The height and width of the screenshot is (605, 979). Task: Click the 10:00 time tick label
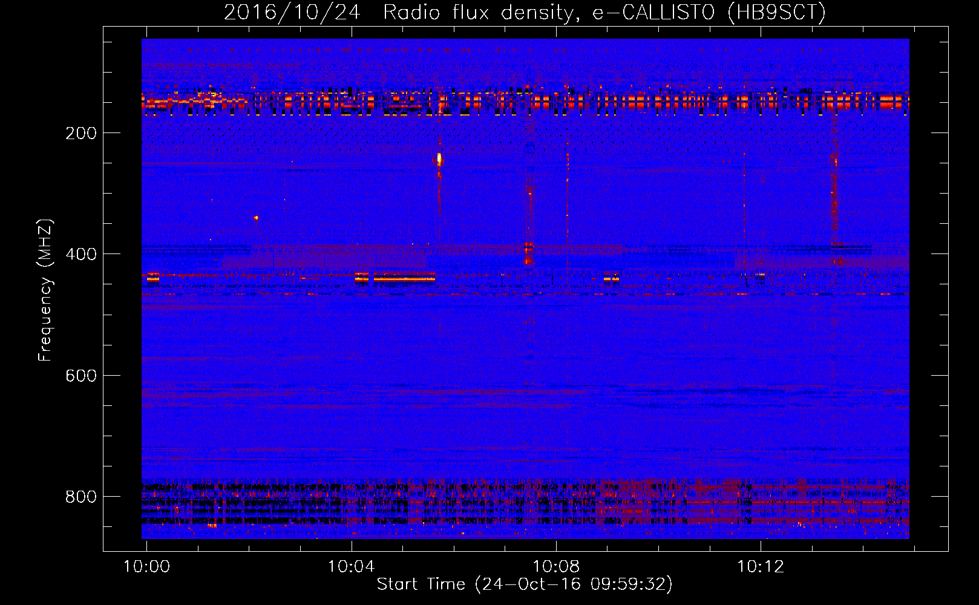[x=147, y=566]
